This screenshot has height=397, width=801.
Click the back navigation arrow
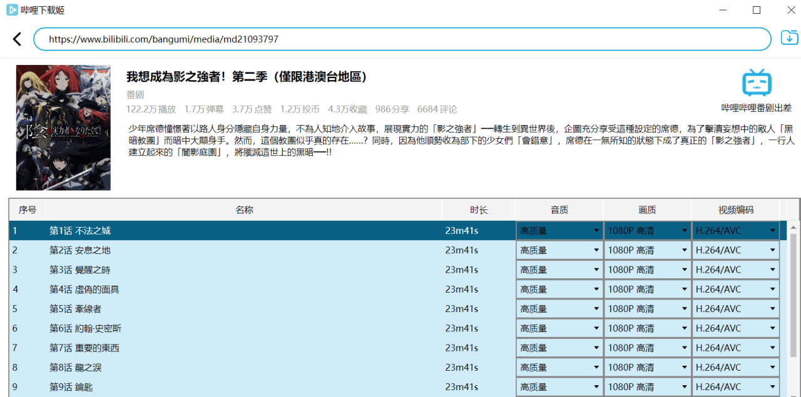tap(17, 39)
